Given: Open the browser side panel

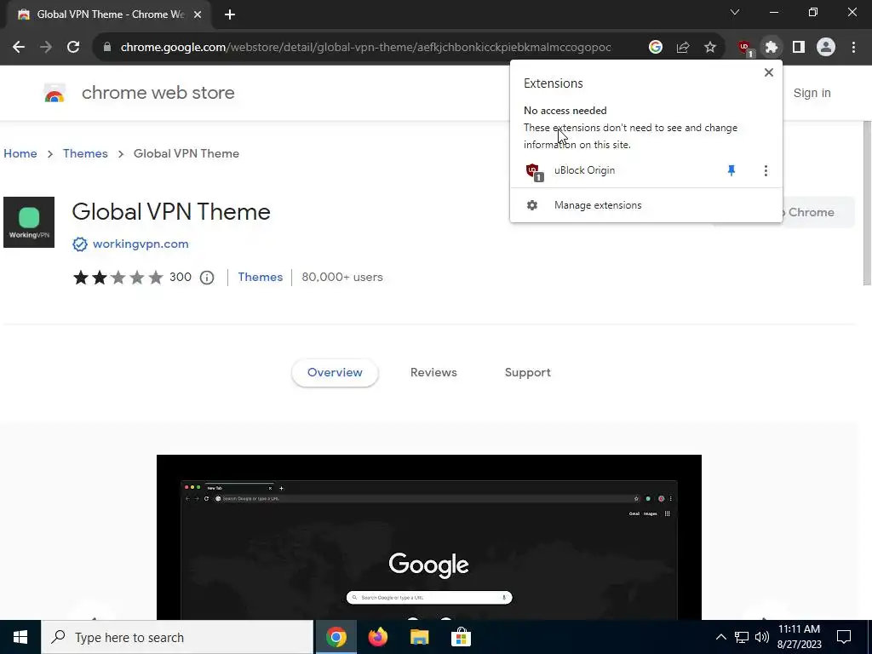Looking at the screenshot, I should (x=799, y=48).
